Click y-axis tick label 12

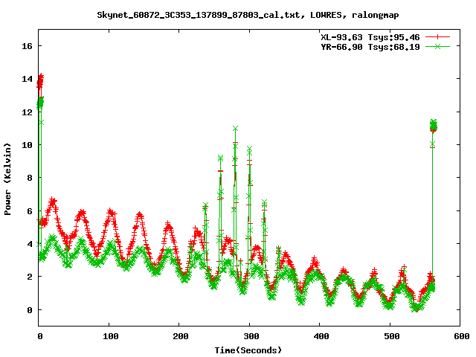[x=27, y=112]
